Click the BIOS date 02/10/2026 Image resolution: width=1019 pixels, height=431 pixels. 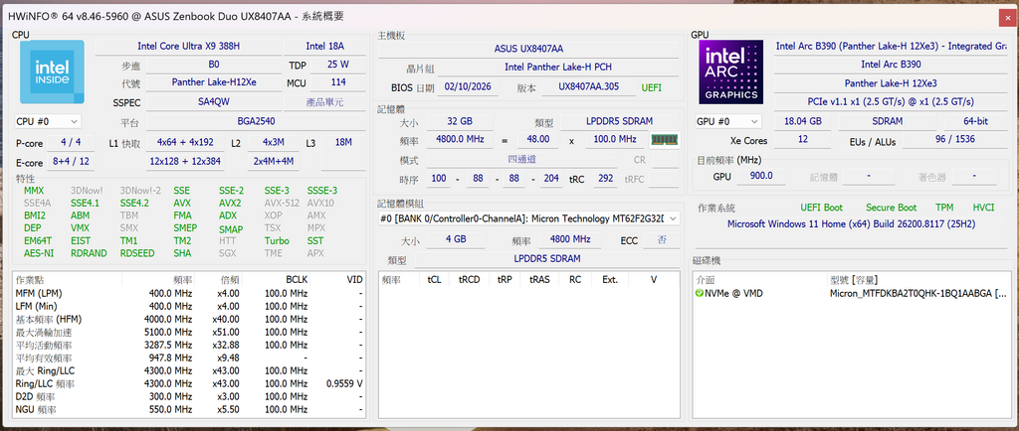[x=468, y=86]
